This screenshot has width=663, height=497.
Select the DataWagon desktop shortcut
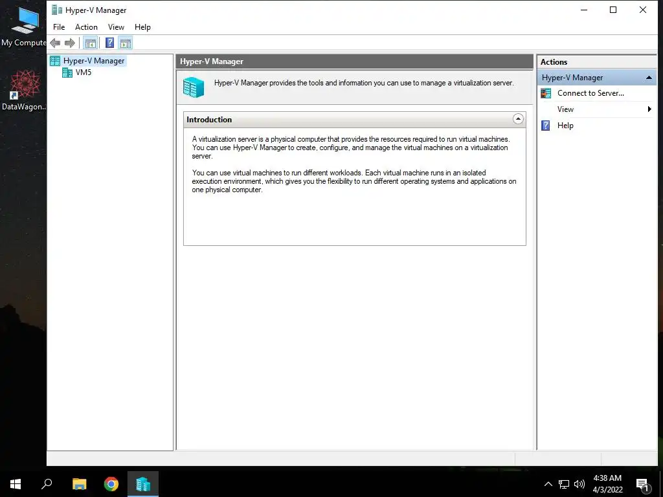tap(23, 90)
